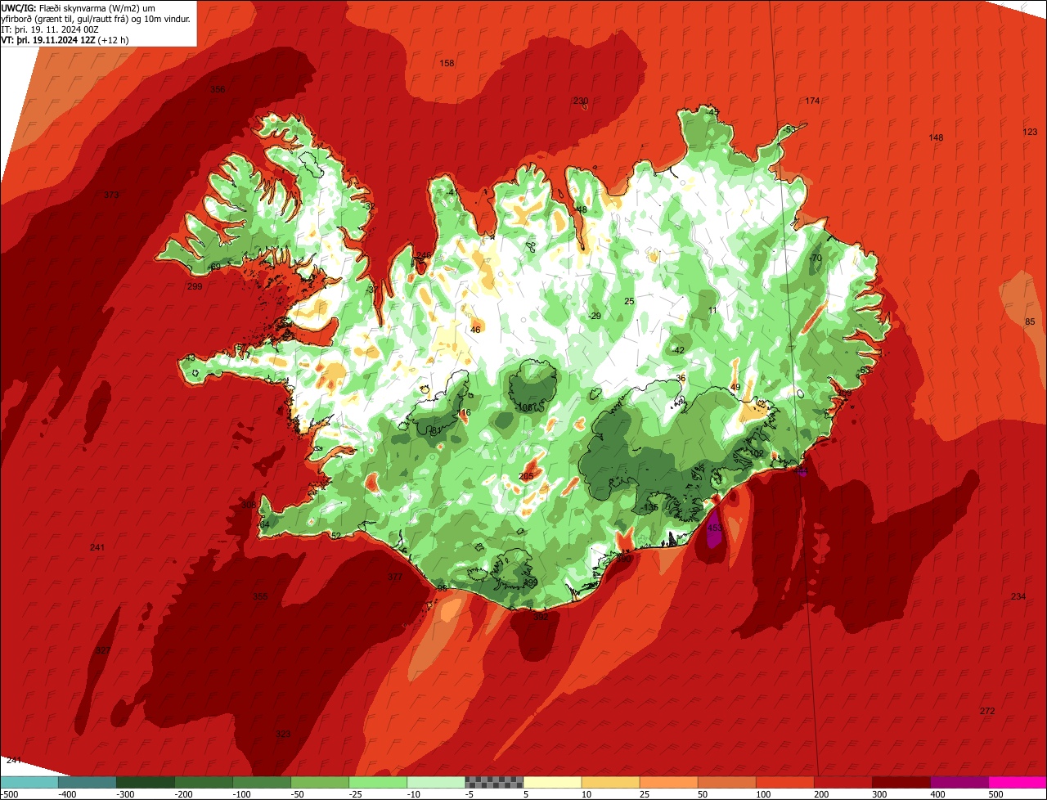Click the map value 148
The height and width of the screenshot is (800, 1047).
(936, 137)
